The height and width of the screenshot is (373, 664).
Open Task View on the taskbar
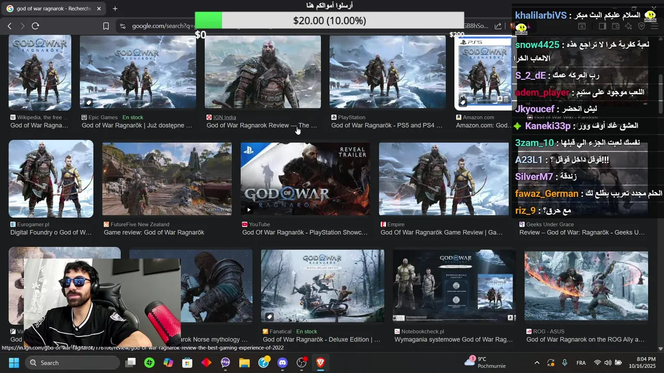[x=131, y=363]
